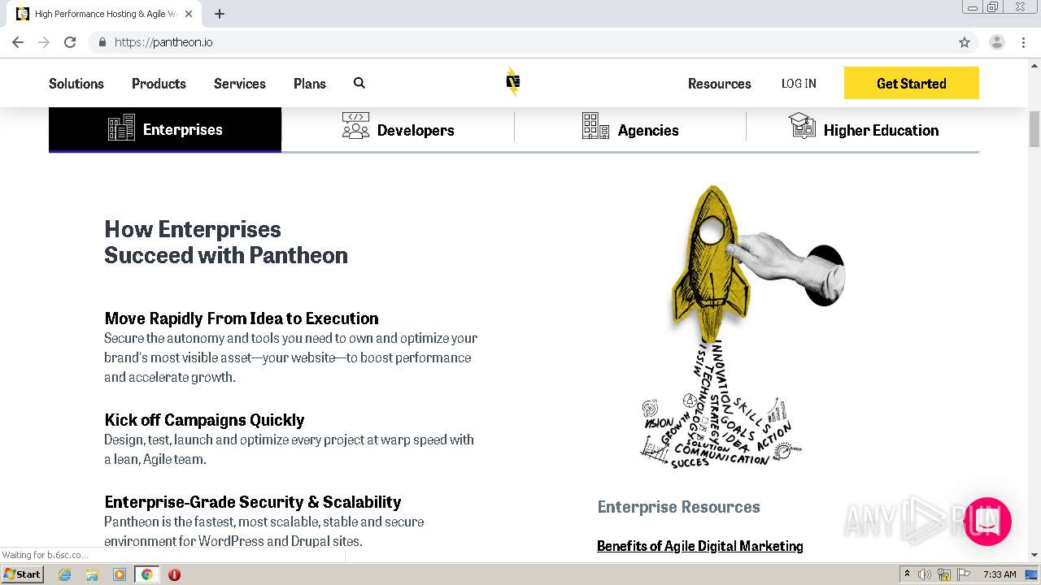Click the browser back arrow

coord(18,42)
